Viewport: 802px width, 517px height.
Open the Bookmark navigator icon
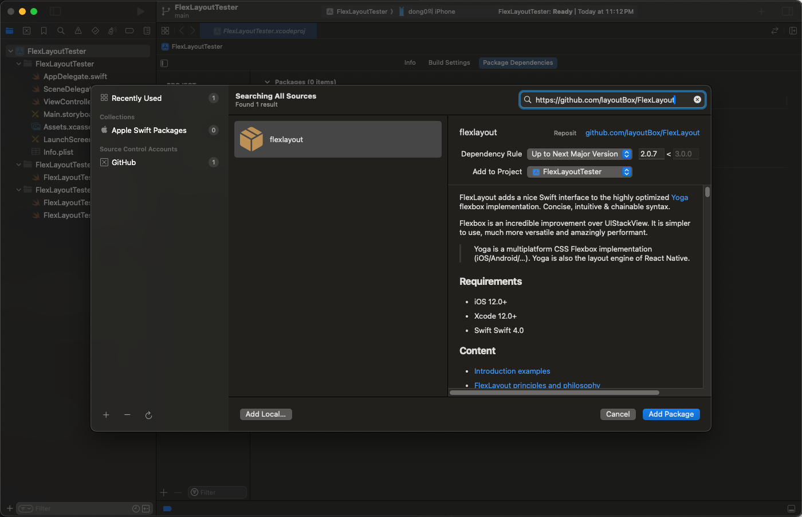(44, 31)
